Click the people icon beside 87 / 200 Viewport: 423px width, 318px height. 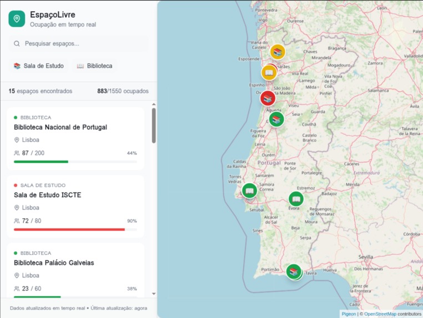click(x=17, y=153)
